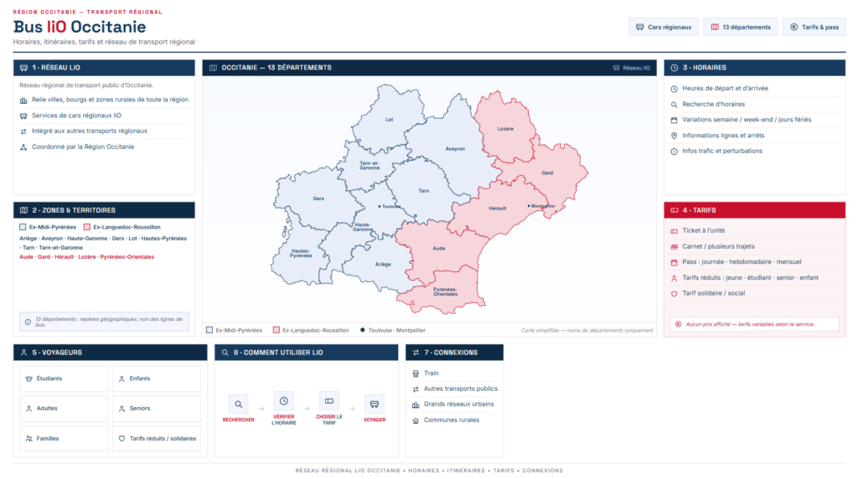Click bus icon in Réseau liO header
858x479 pixels.
coord(23,68)
